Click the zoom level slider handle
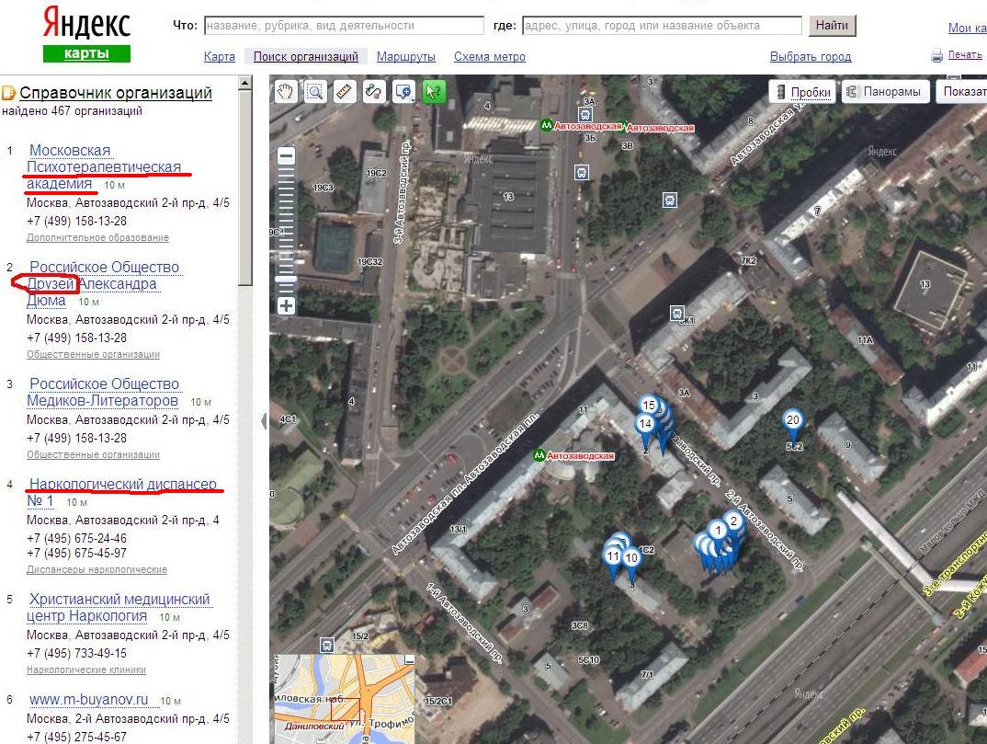The width and height of the screenshot is (987, 744). click(x=286, y=280)
